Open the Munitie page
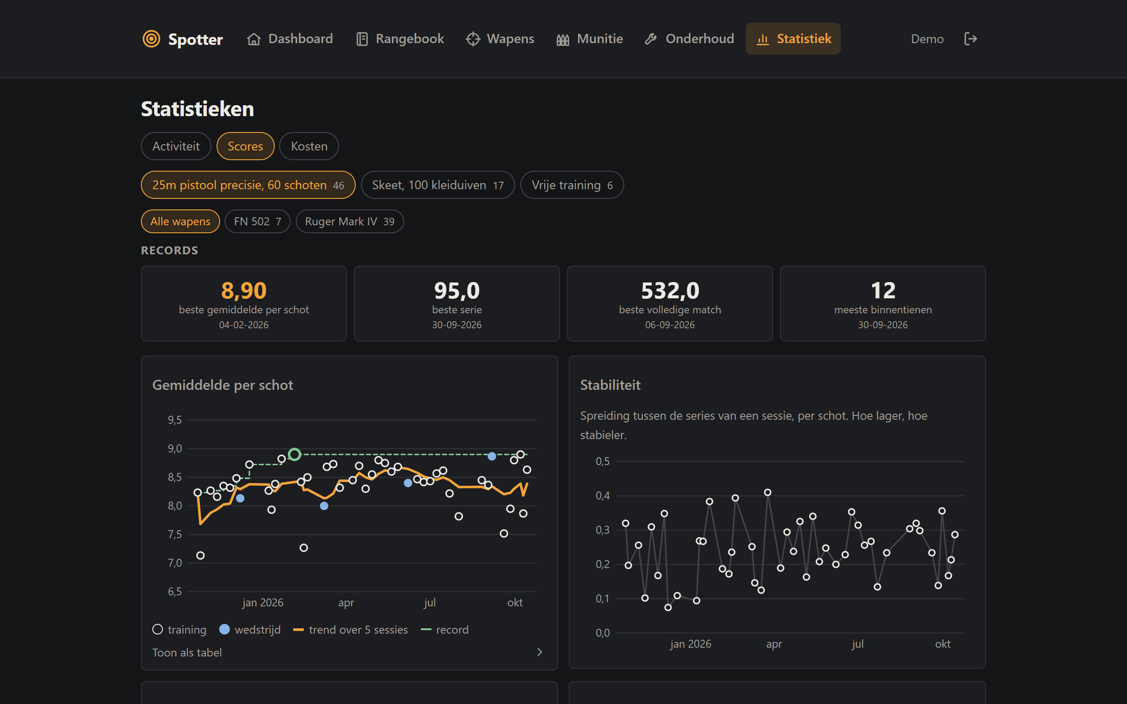Image resolution: width=1127 pixels, height=704 pixels. (x=589, y=39)
